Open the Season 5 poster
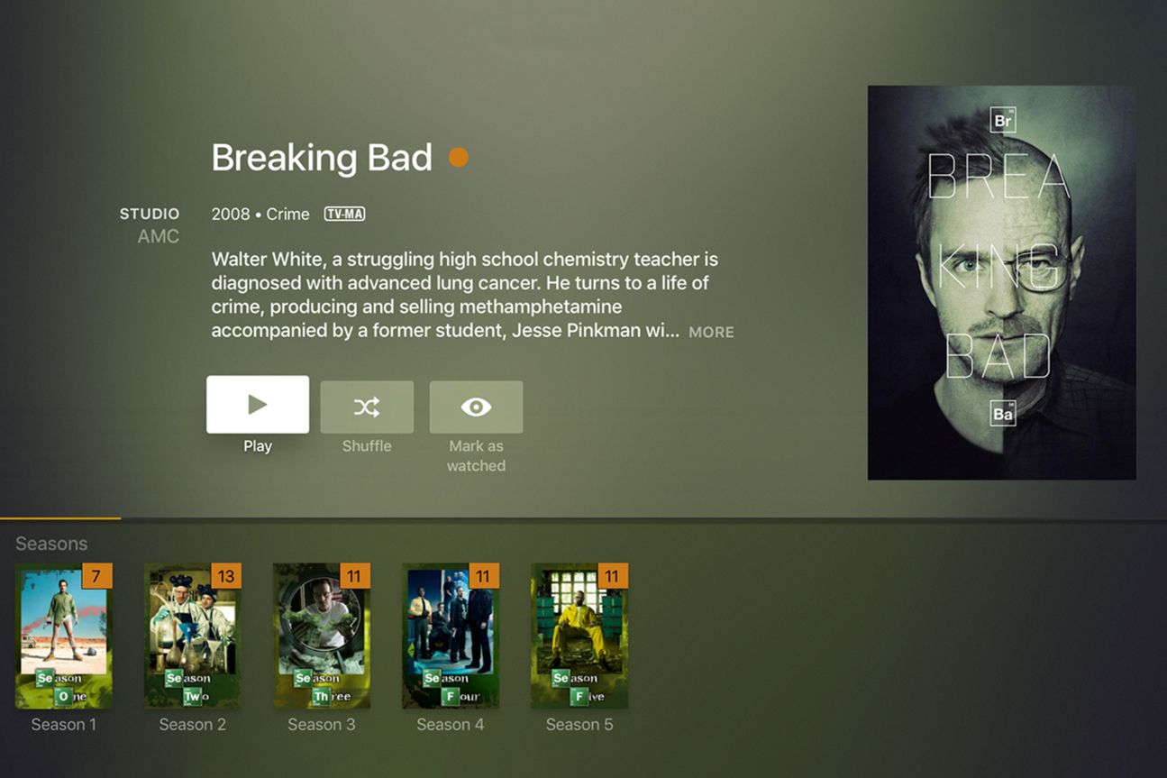The height and width of the screenshot is (778, 1167). 579,636
